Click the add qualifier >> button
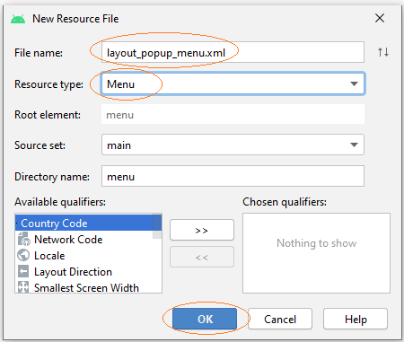 (x=202, y=230)
